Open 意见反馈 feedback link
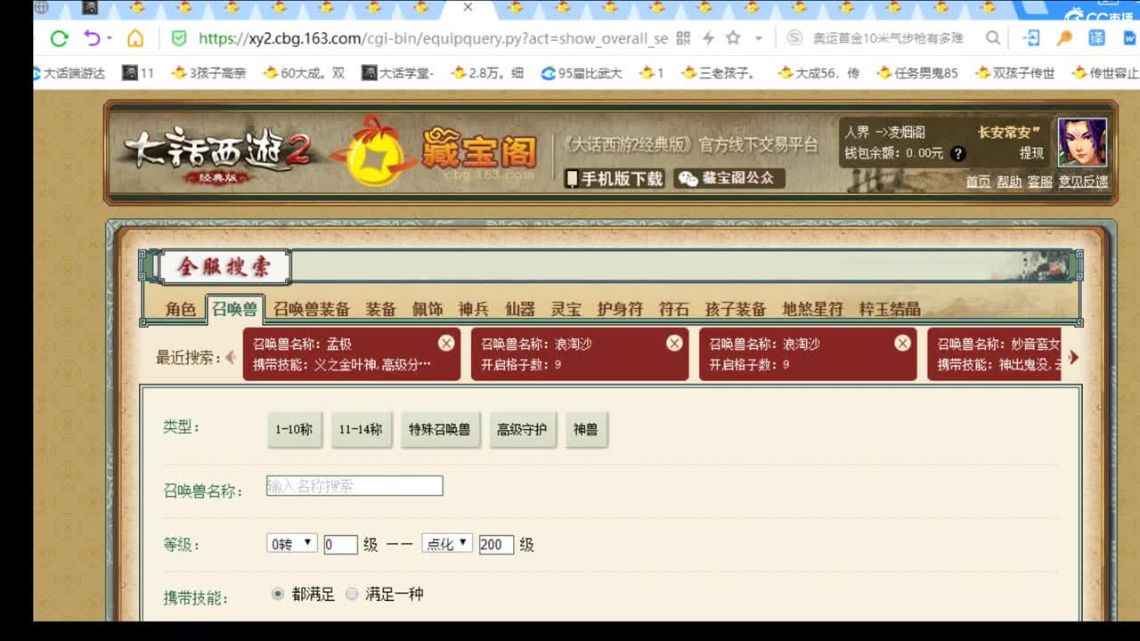1140x641 pixels. pos(1083,182)
